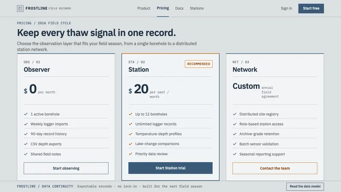Click 'PRICING / 2026 FIELD CYCLE' breadcrumb
341x192 pixels.
[44, 23]
